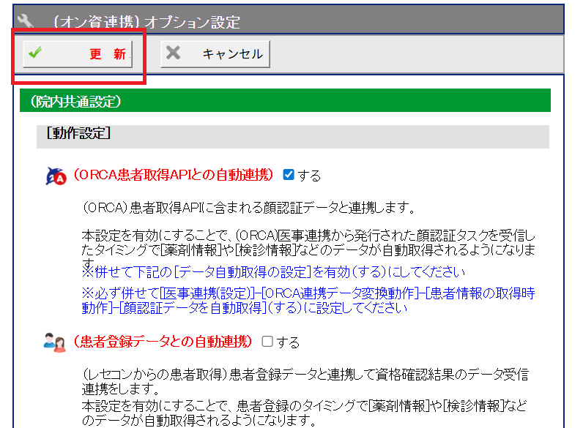Click the blue データ自動取得の設定 note
The height and width of the screenshot is (428, 583).
coord(273,272)
